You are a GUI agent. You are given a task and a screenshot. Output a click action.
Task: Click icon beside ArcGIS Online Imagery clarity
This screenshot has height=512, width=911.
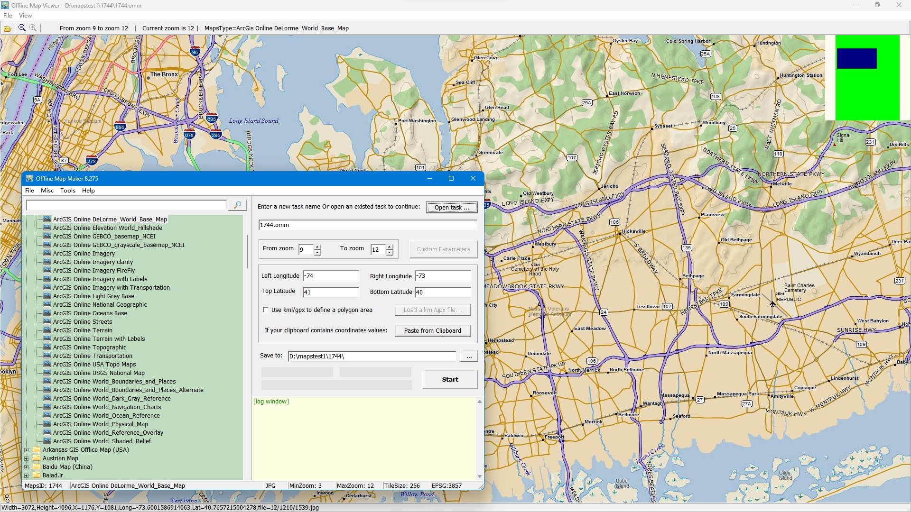tap(47, 262)
